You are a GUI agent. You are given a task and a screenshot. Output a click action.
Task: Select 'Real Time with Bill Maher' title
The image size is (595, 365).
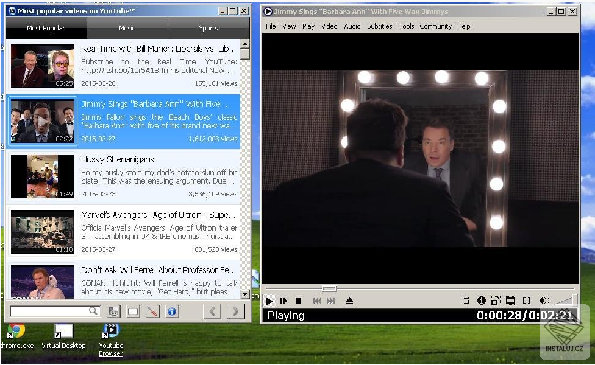click(159, 49)
